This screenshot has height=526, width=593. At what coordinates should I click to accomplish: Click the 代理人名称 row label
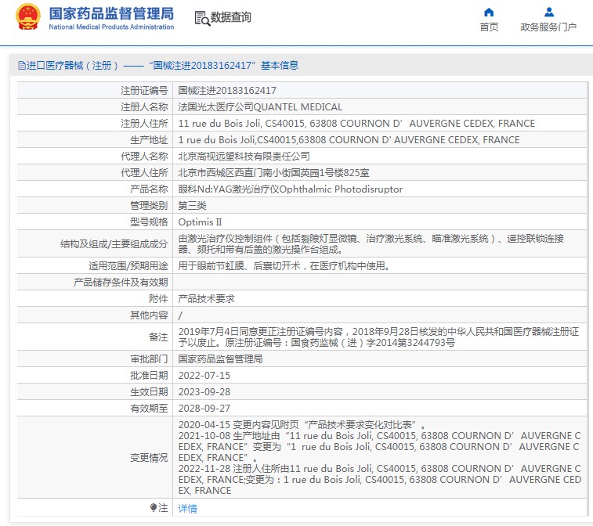(144, 157)
